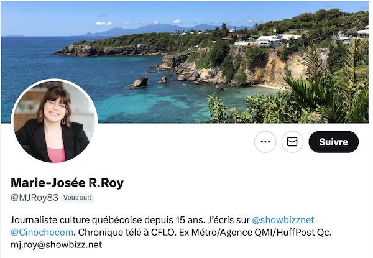Viewport: 373px width, 258px height.
Task: Click the large rock islet in the bay
Action: tap(138, 83)
